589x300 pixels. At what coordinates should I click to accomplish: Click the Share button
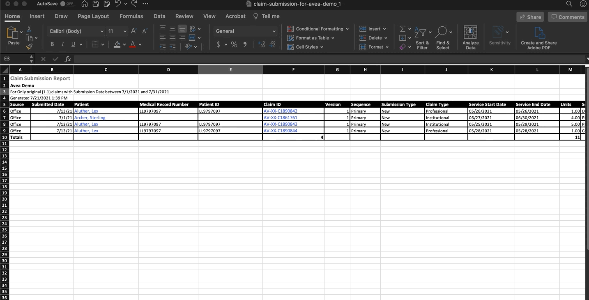pyautogui.click(x=530, y=17)
